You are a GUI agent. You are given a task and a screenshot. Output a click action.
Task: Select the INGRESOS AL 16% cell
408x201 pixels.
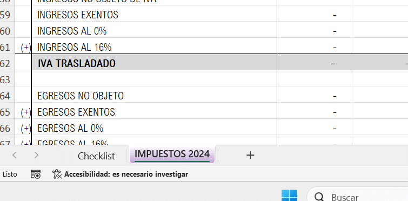pyautogui.click(x=154, y=46)
